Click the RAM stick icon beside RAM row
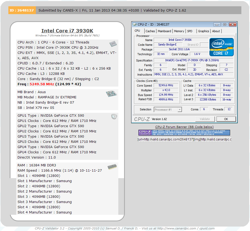Viewport: 250px width, 231px height. (x=112, y=167)
